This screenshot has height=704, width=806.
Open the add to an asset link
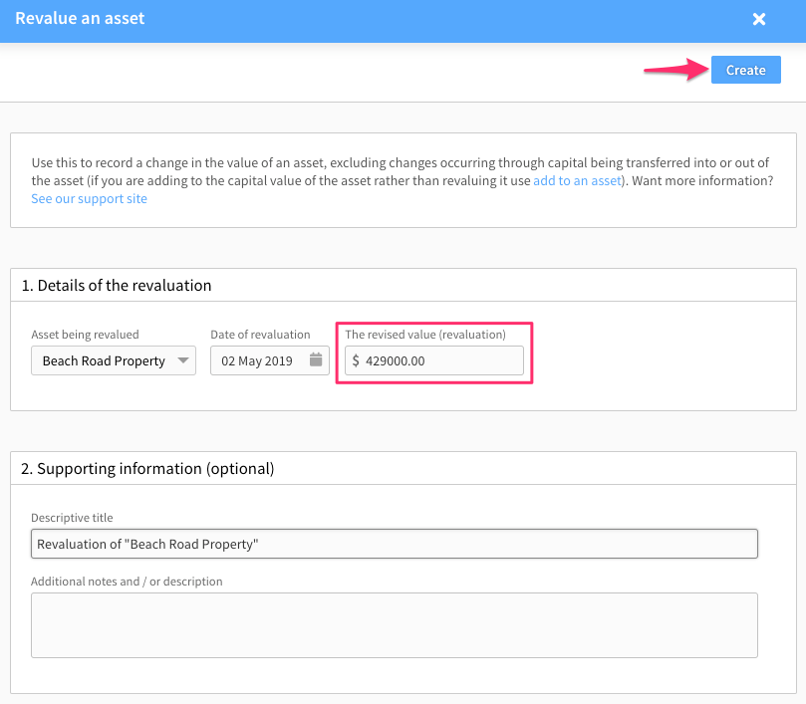pyautogui.click(x=577, y=181)
